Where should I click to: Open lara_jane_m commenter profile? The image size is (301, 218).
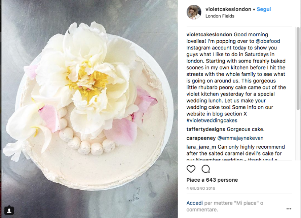[x=201, y=147]
